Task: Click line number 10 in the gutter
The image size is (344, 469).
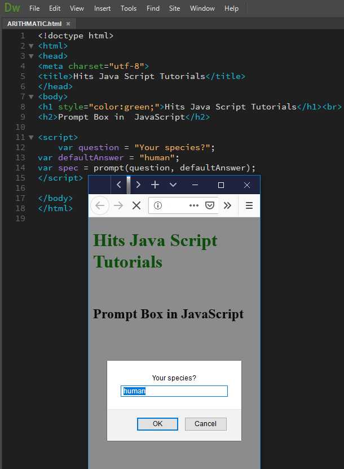Action: [20, 128]
